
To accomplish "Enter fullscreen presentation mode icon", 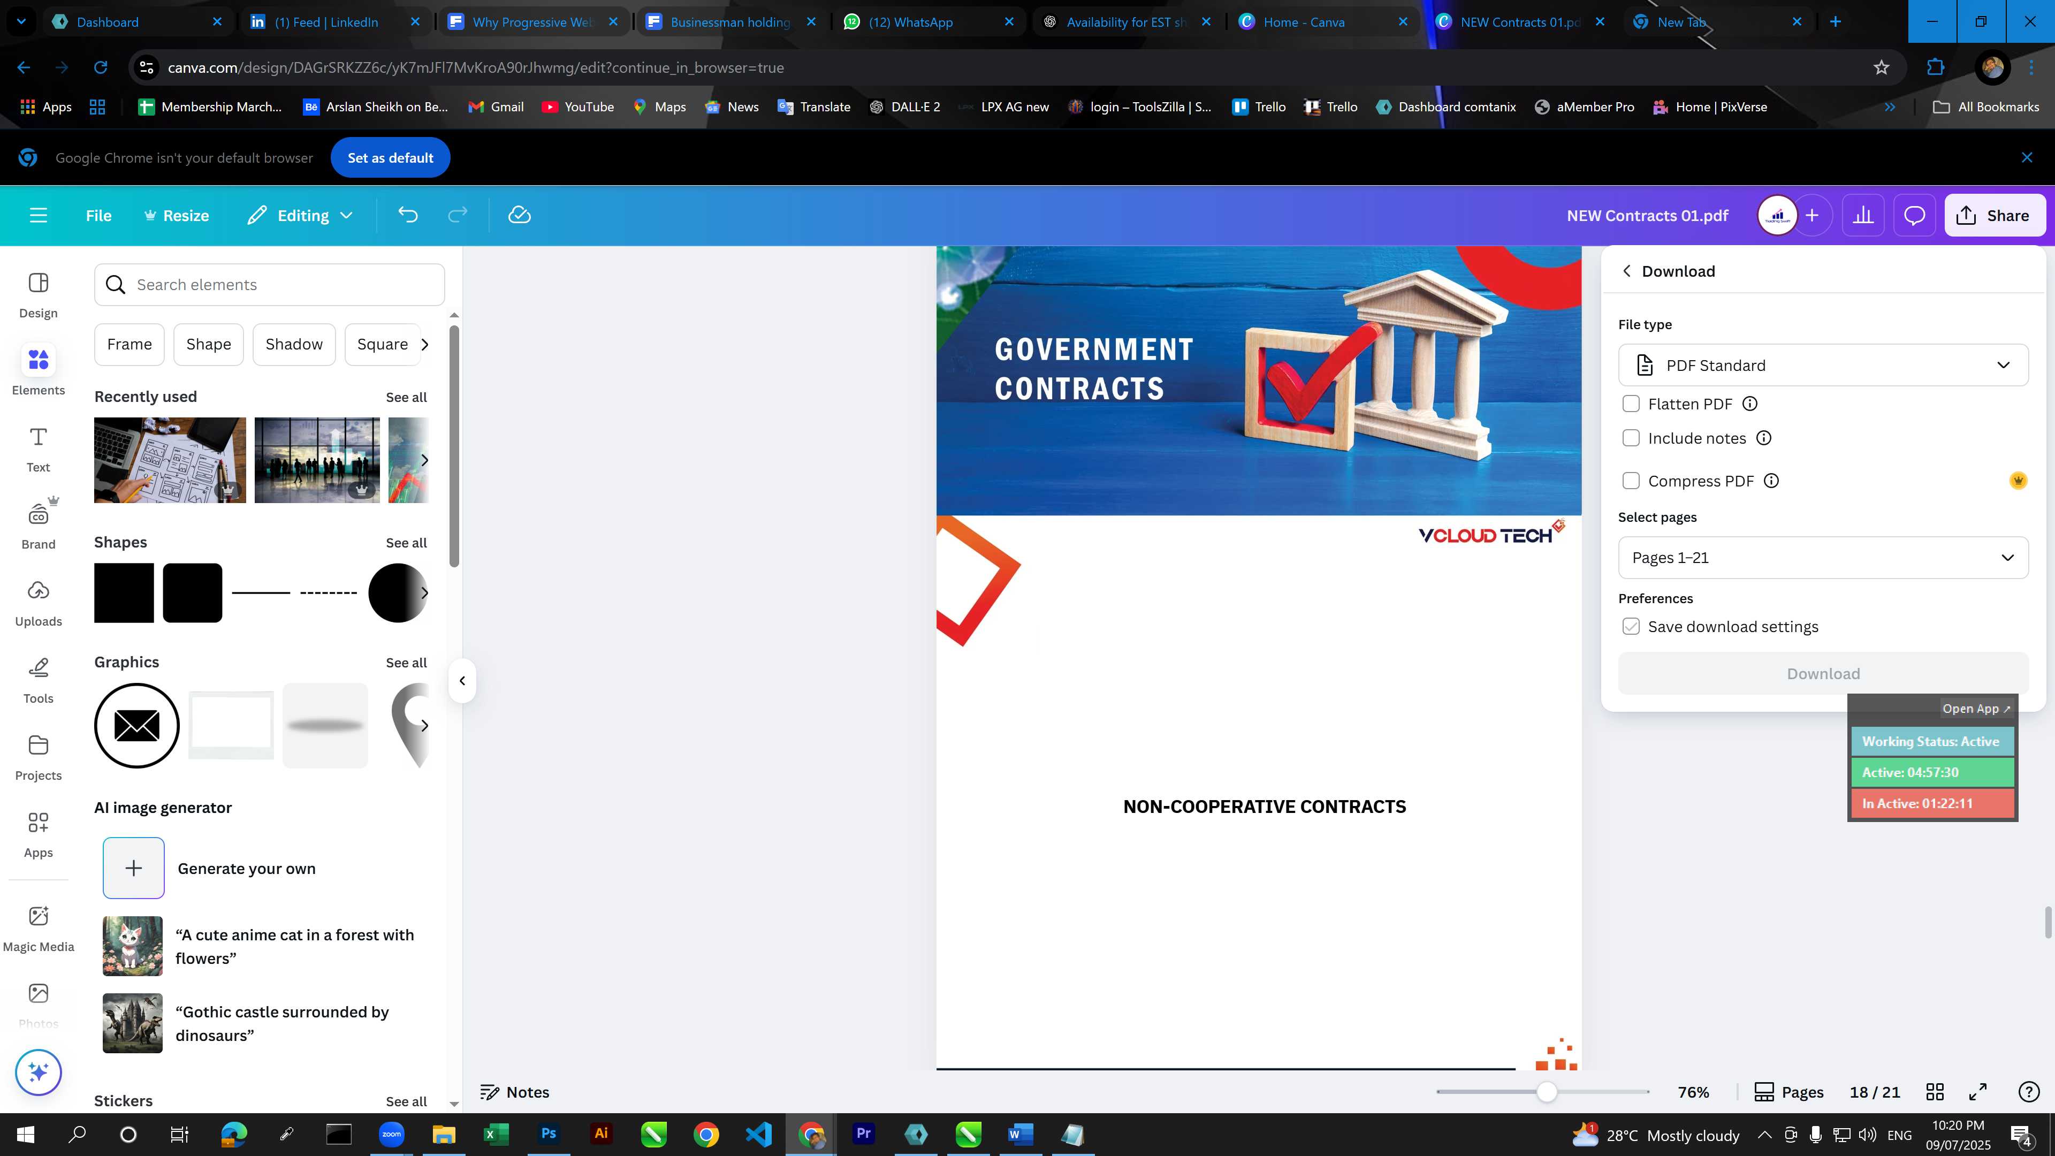I will coord(1977,1092).
